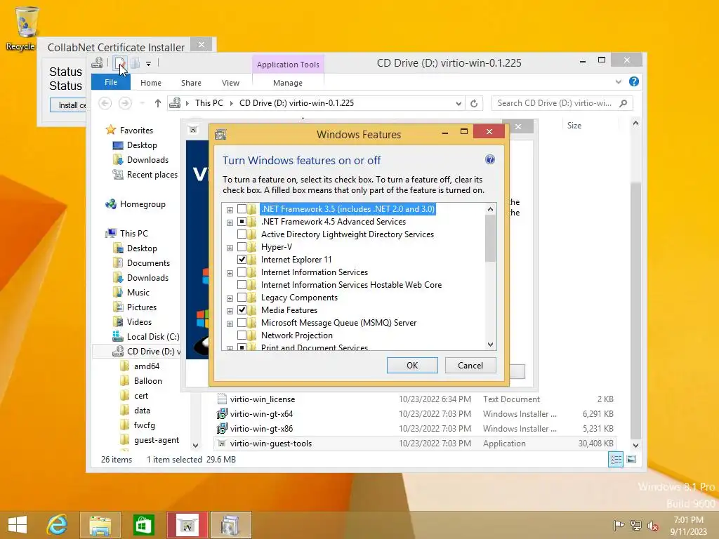Click the virtio-win-gt-x64 installer icon

(x=222, y=414)
